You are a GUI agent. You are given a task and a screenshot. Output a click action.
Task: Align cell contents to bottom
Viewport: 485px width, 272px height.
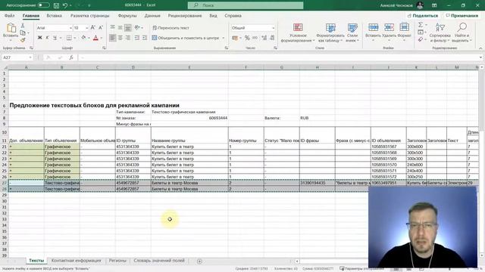128,28
